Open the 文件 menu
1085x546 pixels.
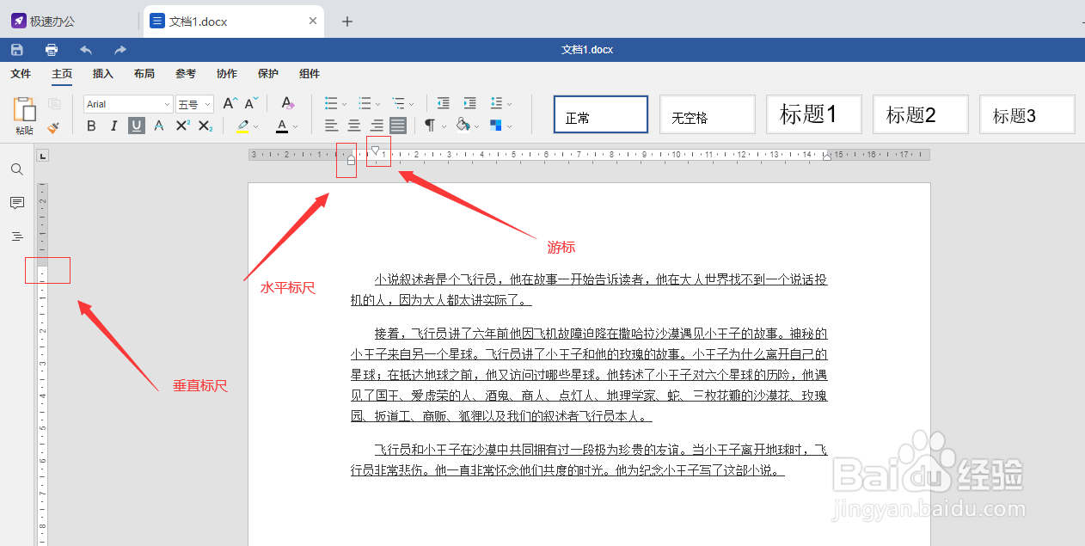click(21, 74)
